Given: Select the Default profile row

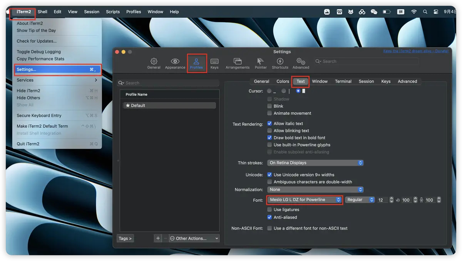Looking at the screenshot, I should click(169, 105).
